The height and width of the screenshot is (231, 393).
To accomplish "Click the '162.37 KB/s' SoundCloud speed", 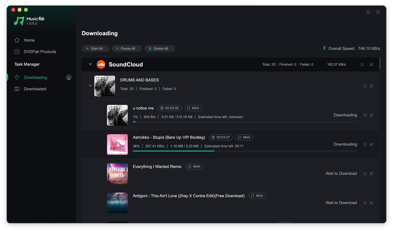I will click(337, 65).
